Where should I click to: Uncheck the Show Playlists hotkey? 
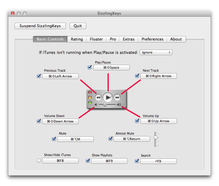pyautogui.click(x=88, y=161)
